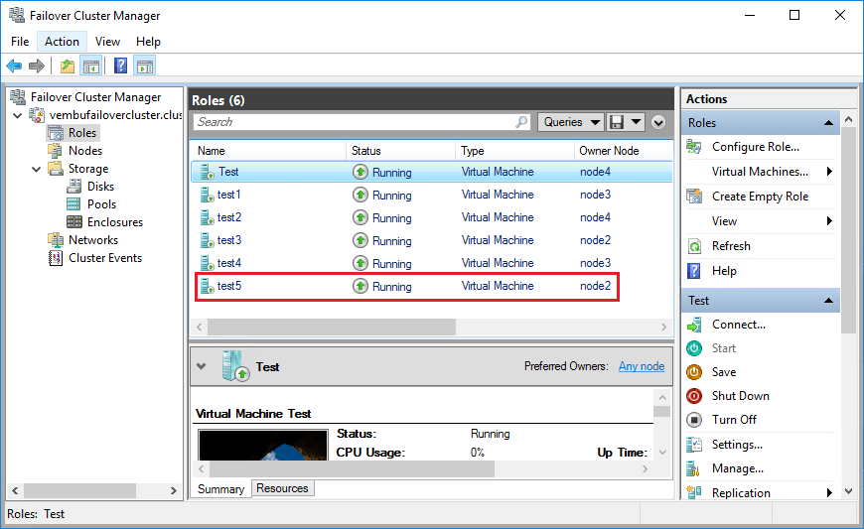Viewport: 864px width, 529px height.
Task: Click the Connect icon in Actions
Action: [x=694, y=325]
